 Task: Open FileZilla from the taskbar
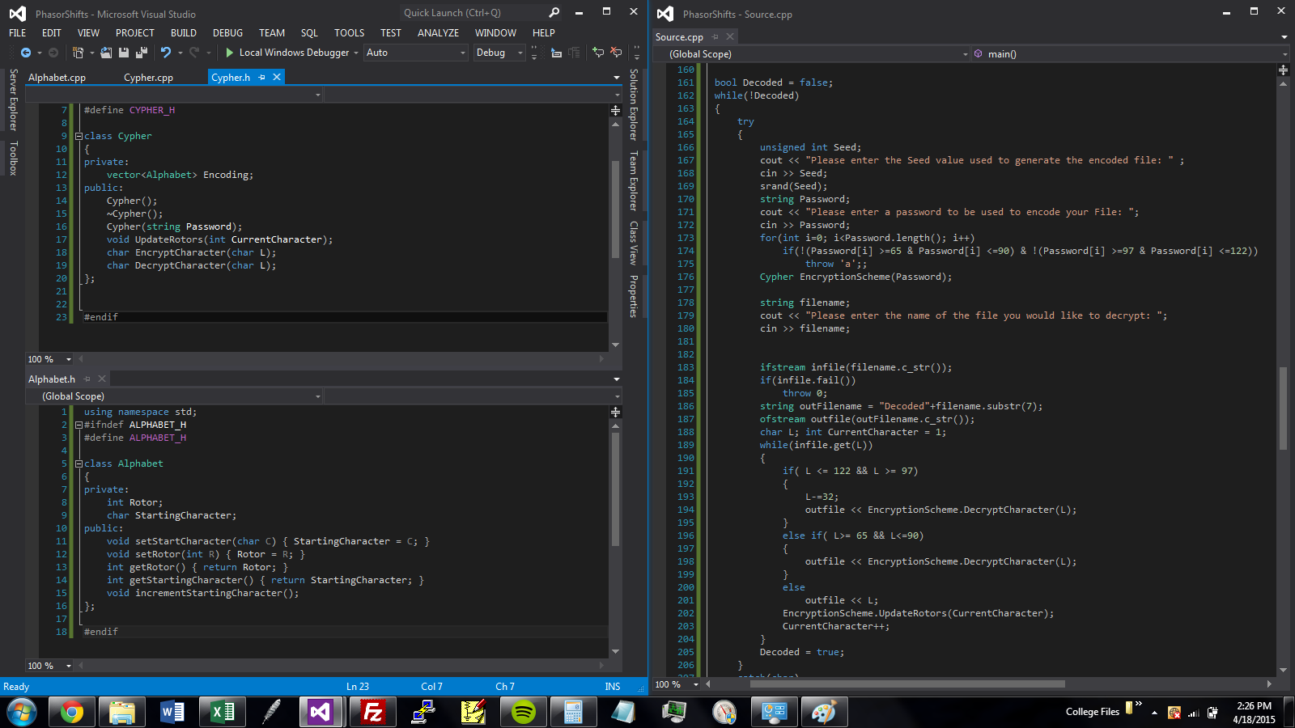point(373,712)
